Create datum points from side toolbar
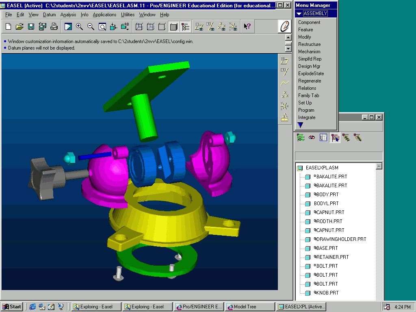The height and width of the screenshot is (312, 416). click(x=285, y=95)
